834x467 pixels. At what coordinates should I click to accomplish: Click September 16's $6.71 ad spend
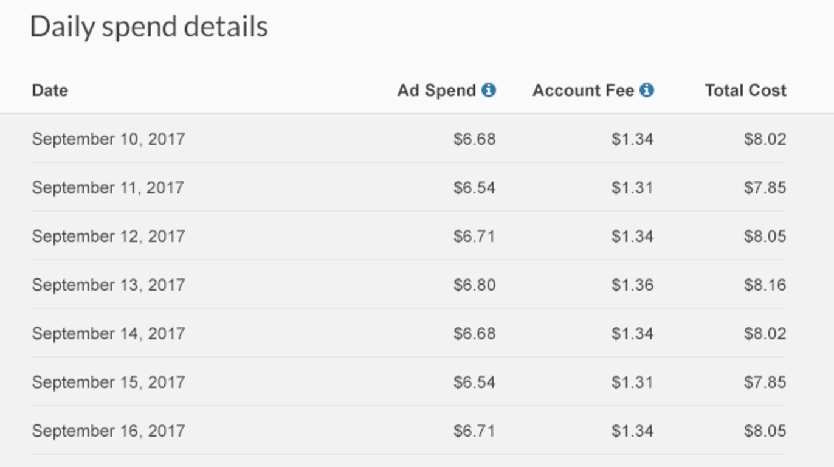pos(475,431)
